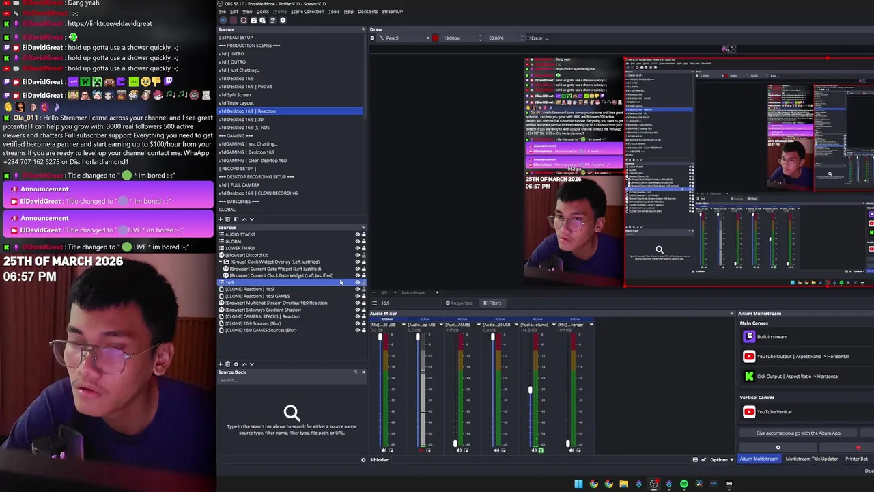Image resolution: width=874 pixels, height=492 pixels.
Task: Move scene down with the Scenes down arrow
Action: (x=252, y=219)
